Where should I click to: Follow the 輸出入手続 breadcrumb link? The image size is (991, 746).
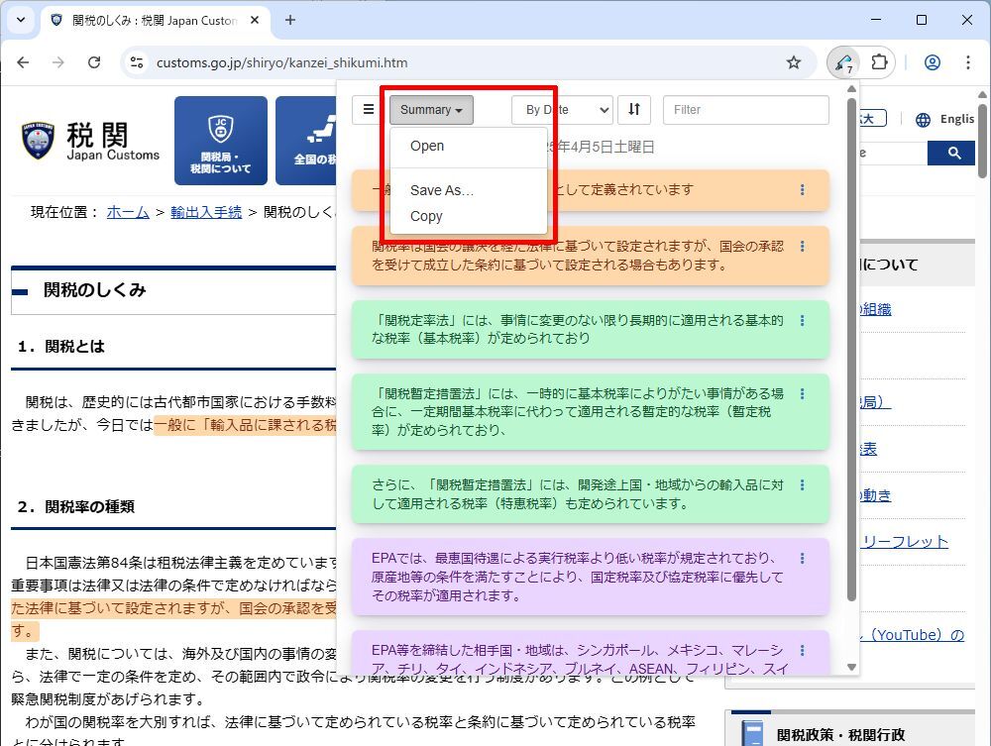pyautogui.click(x=206, y=212)
